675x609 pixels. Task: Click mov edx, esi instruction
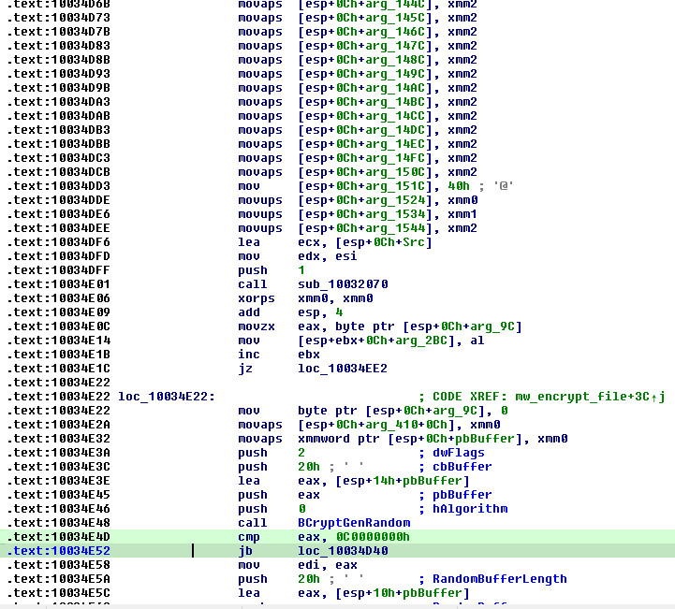tap(298, 256)
